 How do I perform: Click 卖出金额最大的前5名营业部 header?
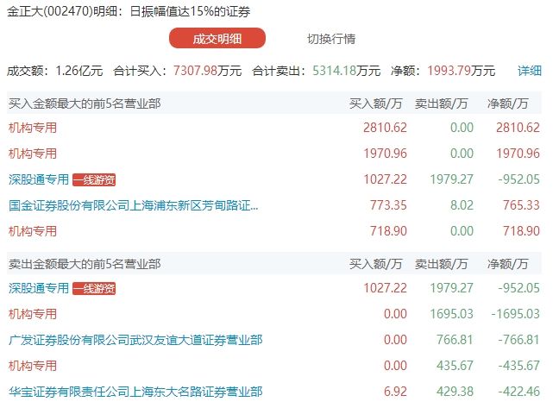[x=85, y=264]
